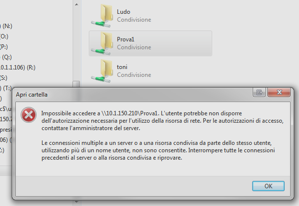Select the (R:) network drive entry

18,68
